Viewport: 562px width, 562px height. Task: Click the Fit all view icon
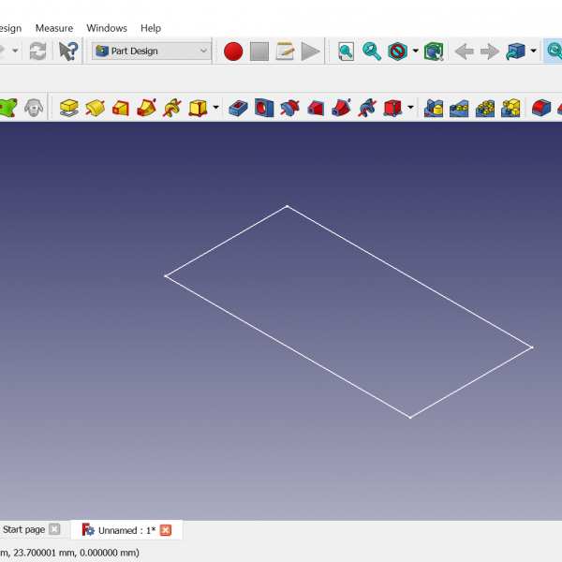pyautogui.click(x=346, y=52)
